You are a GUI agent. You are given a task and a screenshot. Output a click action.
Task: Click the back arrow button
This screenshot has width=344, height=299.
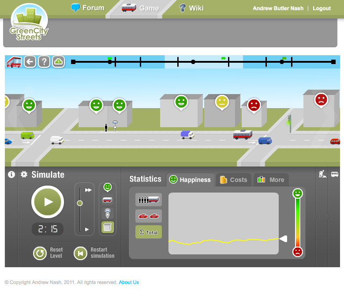coord(30,62)
